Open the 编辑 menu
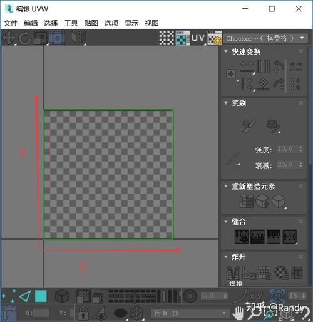The width and height of the screenshot is (313, 322). point(31,23)
